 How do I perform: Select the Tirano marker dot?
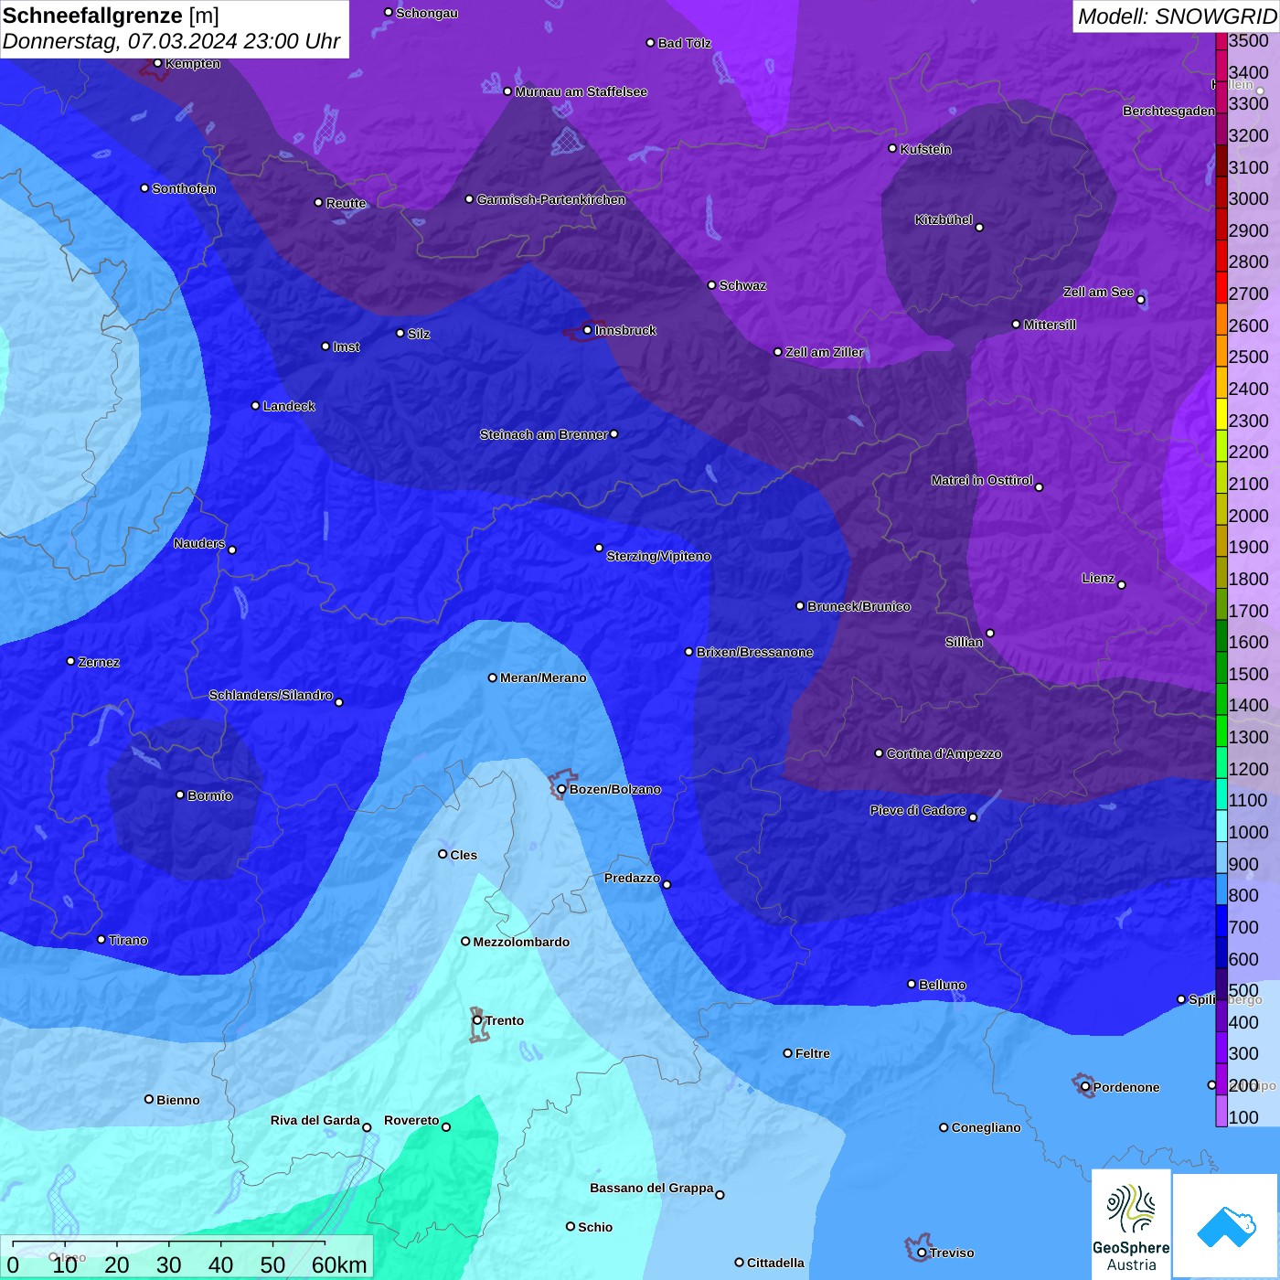pyautogui.click(x=101, y=940)
